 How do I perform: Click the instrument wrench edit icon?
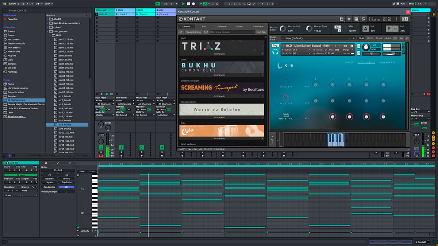tap(275, 46)
